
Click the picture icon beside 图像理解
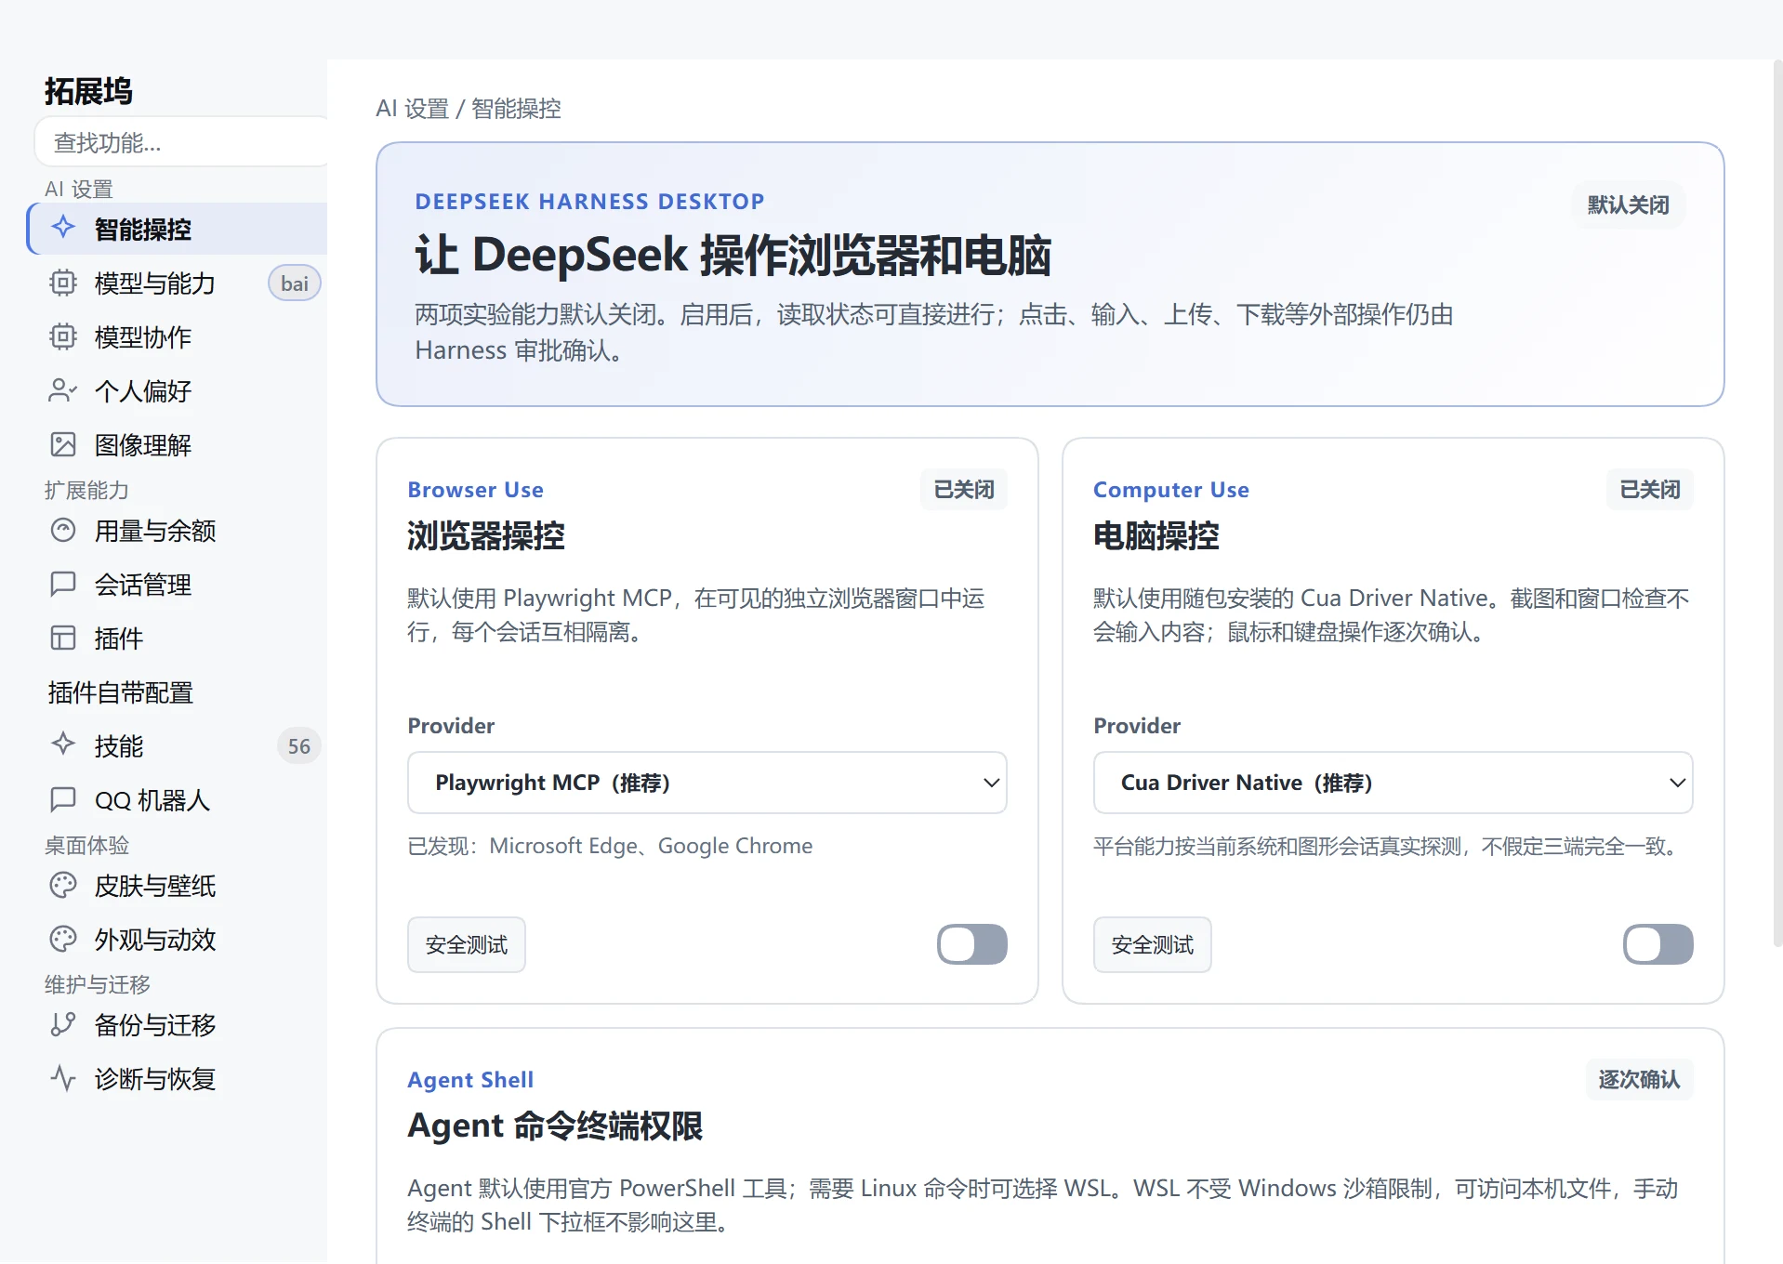[x=63, y=444]
